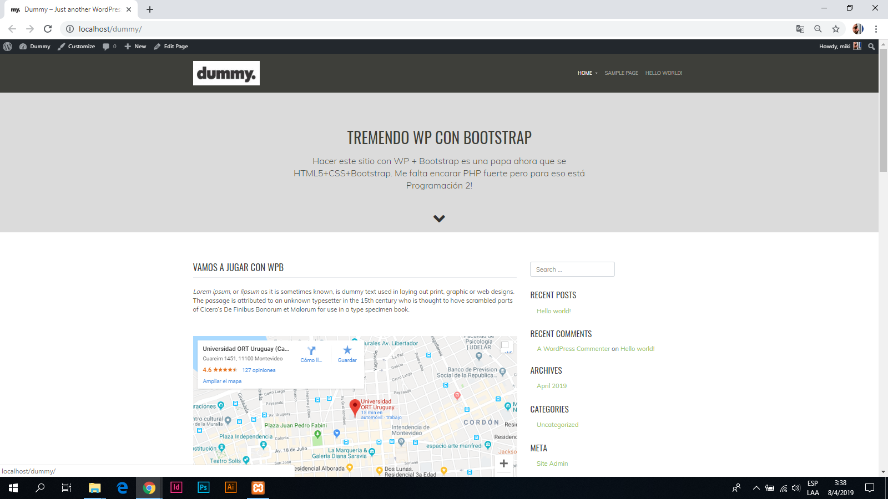Screen dimensions: 888x499
Task: Open the Windows Start menu
Action: tap(13, 488)
